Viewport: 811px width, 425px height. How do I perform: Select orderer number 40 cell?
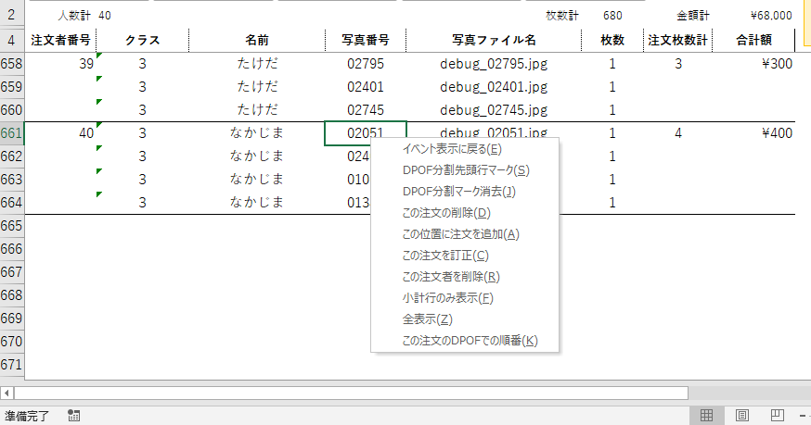60,133
